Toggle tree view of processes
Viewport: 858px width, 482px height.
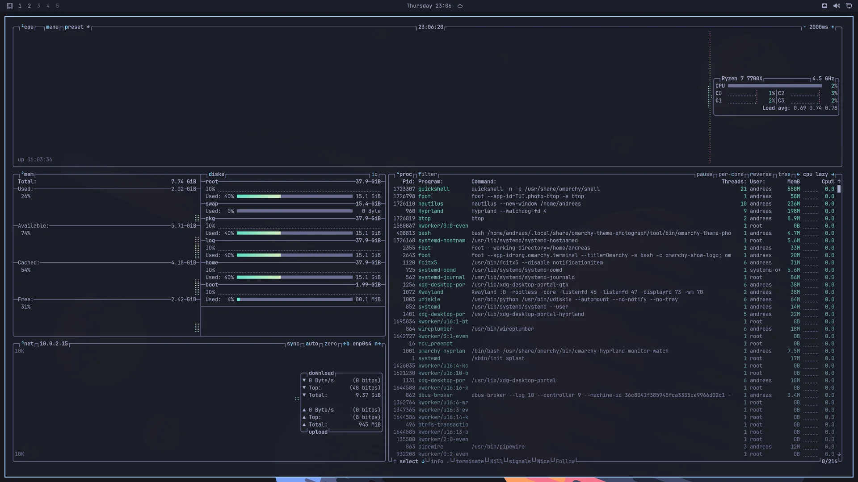point(784,175)
